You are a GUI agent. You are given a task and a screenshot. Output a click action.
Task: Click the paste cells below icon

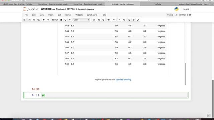(x=38, y=20)
